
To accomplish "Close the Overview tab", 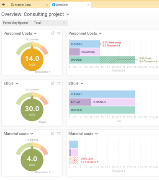I will pyautogui.click(x=88, y=5).
